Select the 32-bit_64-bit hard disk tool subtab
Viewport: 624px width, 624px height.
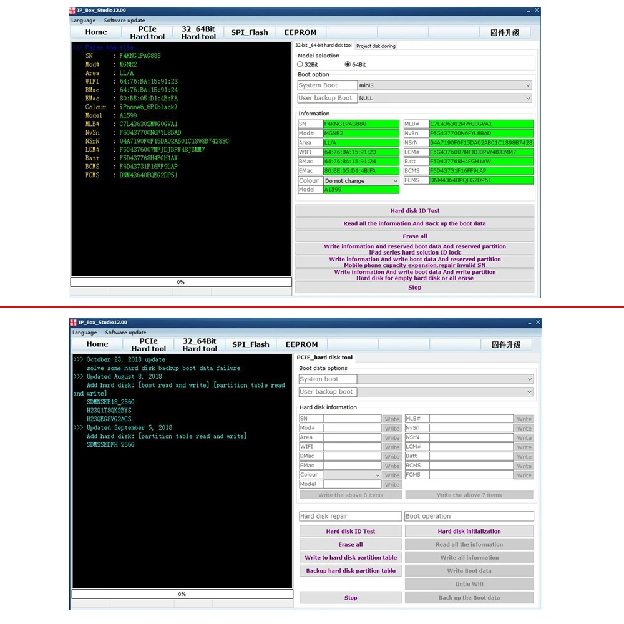tap(323, 46)
